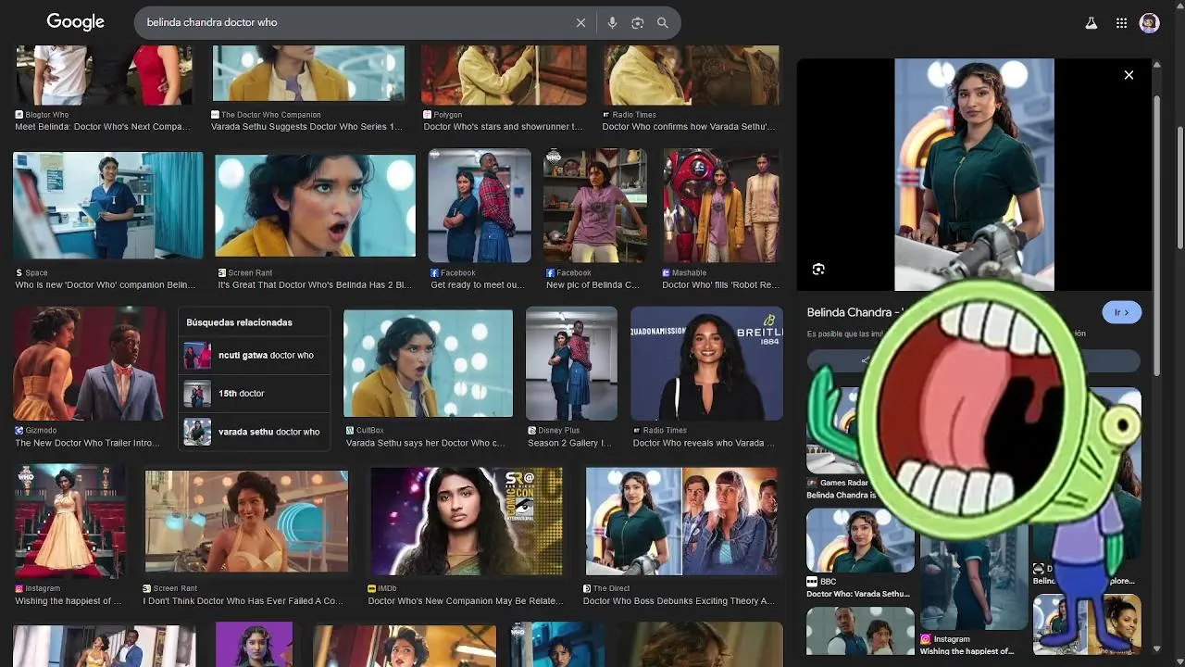
Task: Open Google Lens from the search bar camera icon
Action: [x=637, y=23]
